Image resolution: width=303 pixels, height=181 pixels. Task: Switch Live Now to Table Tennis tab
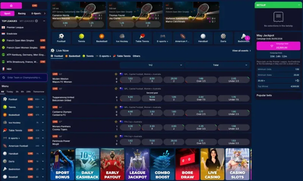122,56
